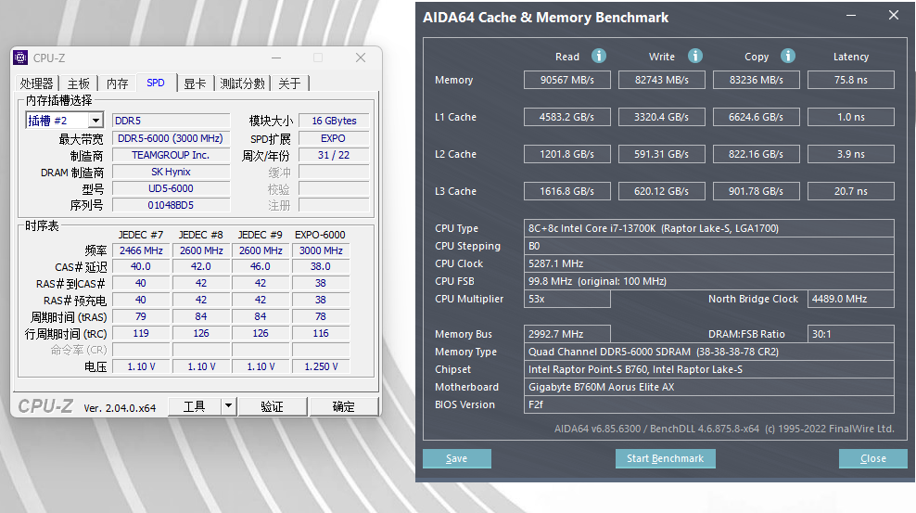
Task: Select the 显卡 tab
Action: 195,83
